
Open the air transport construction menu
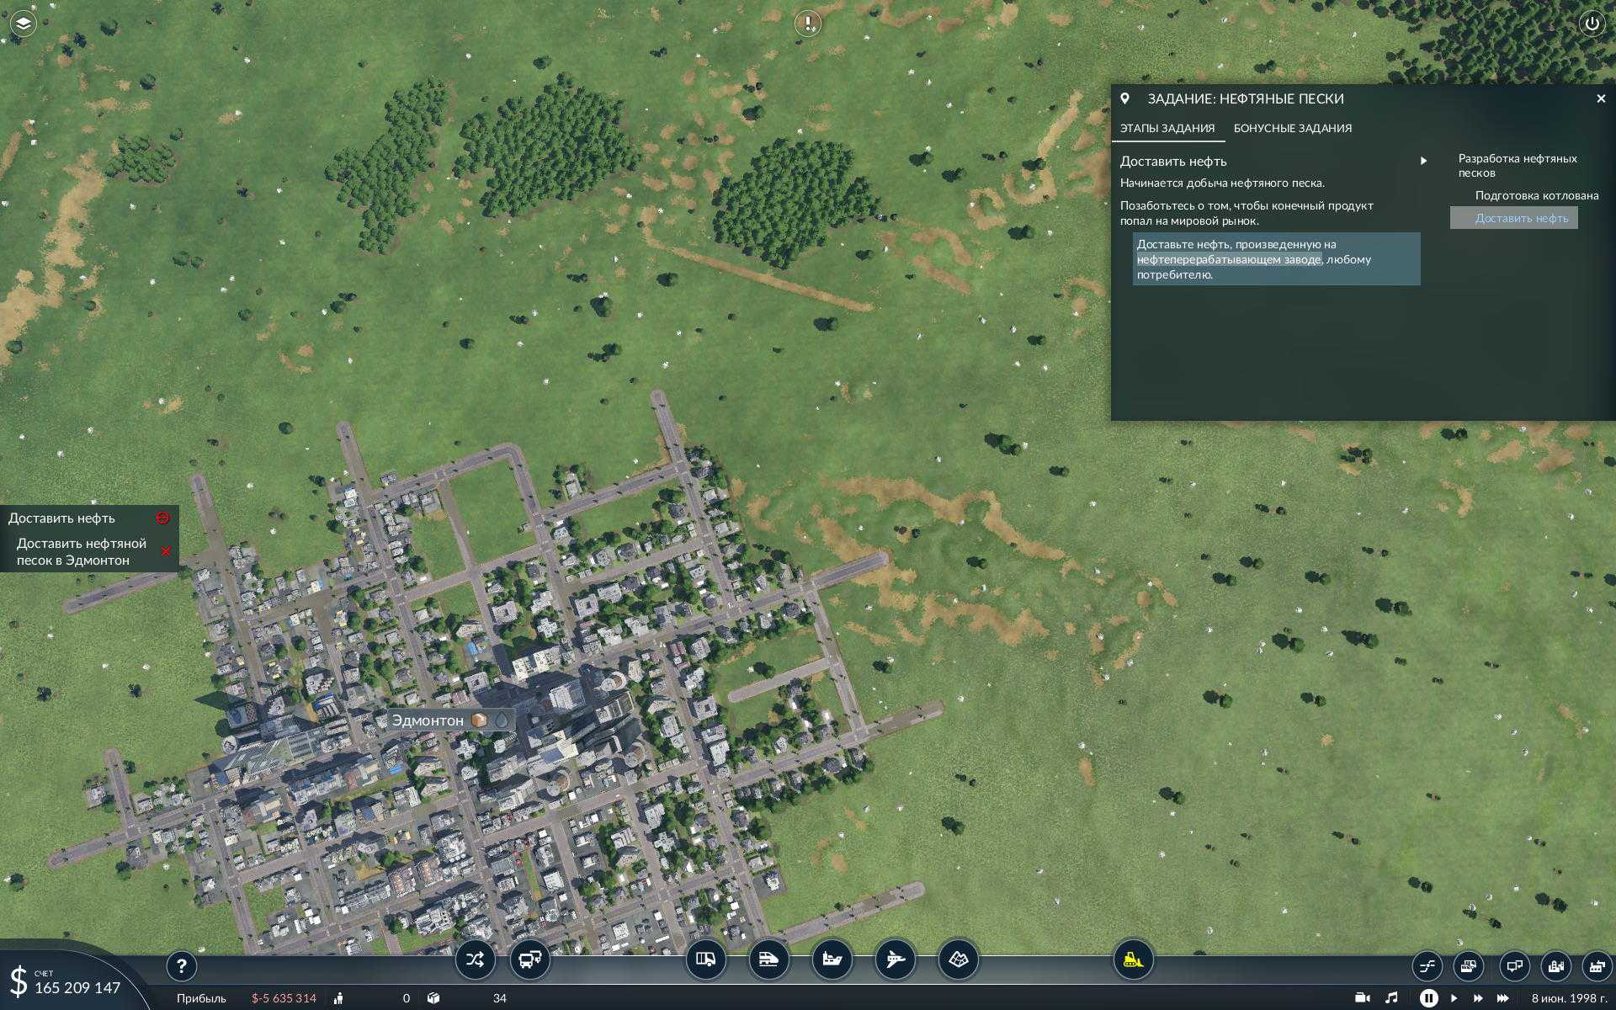pyautogui.click(x=895, y=959)
